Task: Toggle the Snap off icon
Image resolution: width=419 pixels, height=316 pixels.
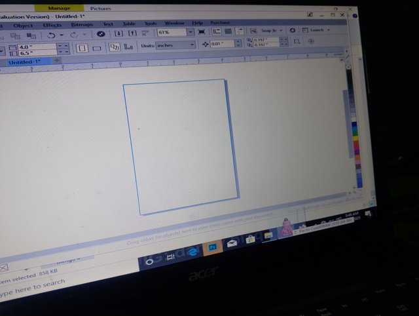Action: pyautogui.click(x=253, y=31)
